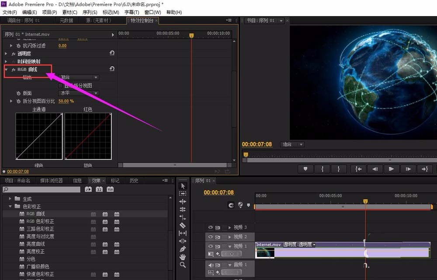Expand the 视频 3 track

point(230,228)
